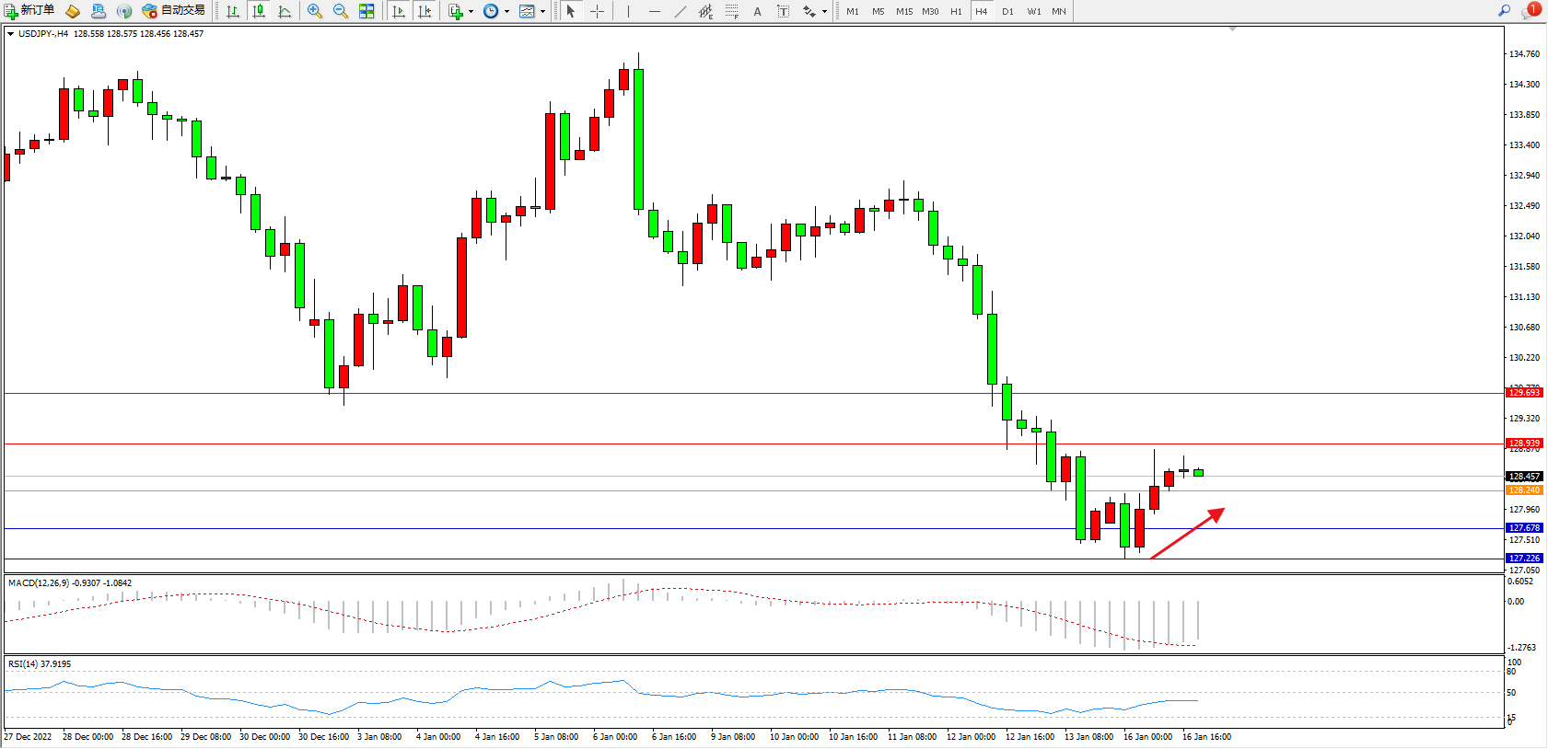The image size is (1548, 749).
Task: Open the search magnifier at top right
Action: click(1504, 11)
